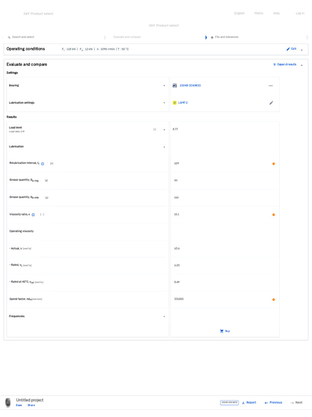This screenshot has width=312, height=417.
Task: Collapse the Lubrication results section
Action: click(x=164, y=147)
